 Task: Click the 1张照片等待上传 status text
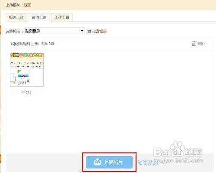24,44
